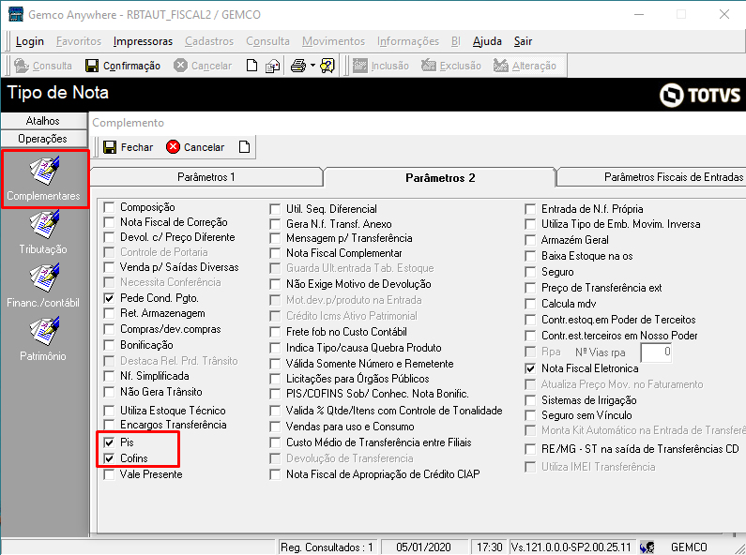The width and height of the screenshot is (746, 555).
Task: Click the grayed Cancelar icon in main toolbar
Action: [180, 66]
